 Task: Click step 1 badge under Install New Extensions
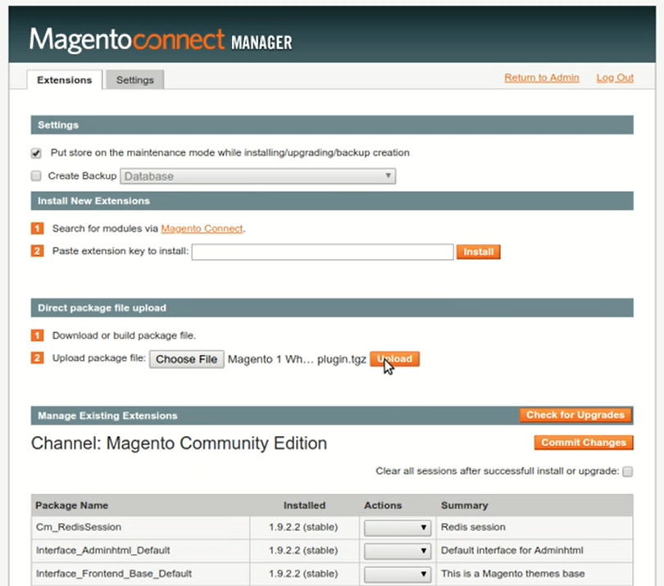pos(37,229)
